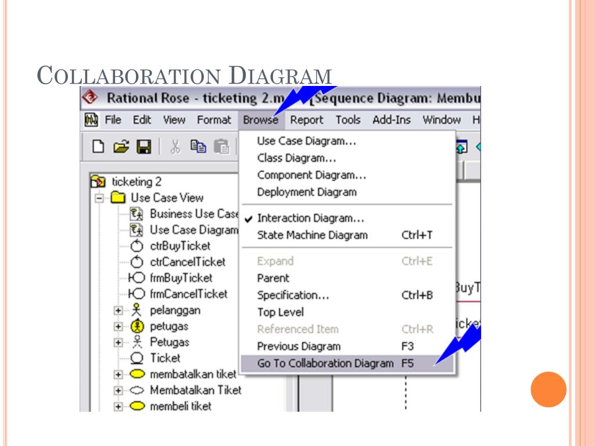Open the Add-Ins menu
Screen dimensions: 595x446
(391, 120)
